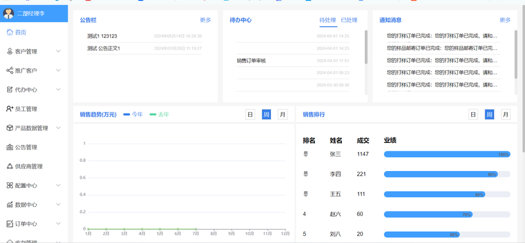
Task: Click the 二部经理李 username
Action: coord(31,14)
